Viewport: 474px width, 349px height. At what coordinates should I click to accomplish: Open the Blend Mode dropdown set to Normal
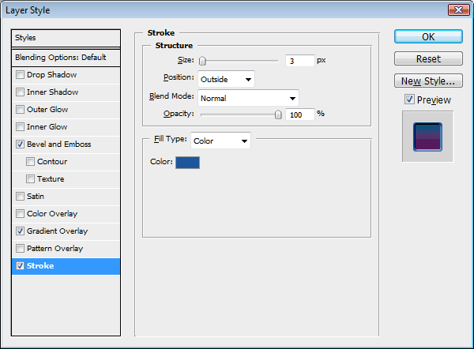(249, 98)
